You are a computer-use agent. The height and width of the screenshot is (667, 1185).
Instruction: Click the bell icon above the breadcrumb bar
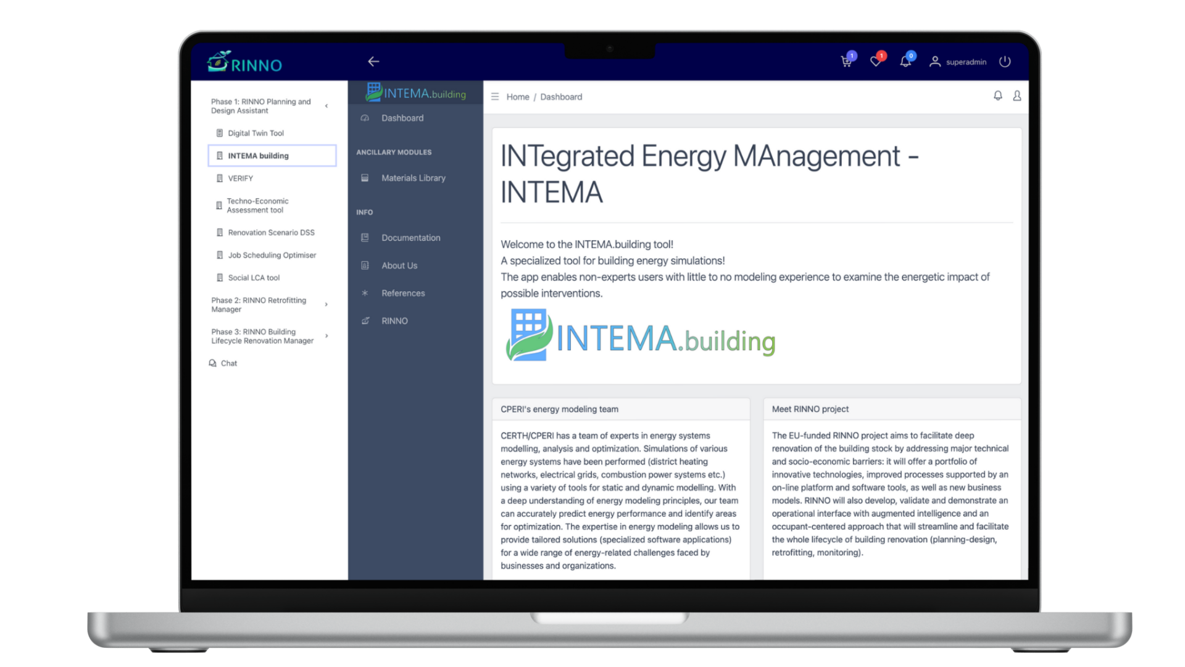point(997,96)
